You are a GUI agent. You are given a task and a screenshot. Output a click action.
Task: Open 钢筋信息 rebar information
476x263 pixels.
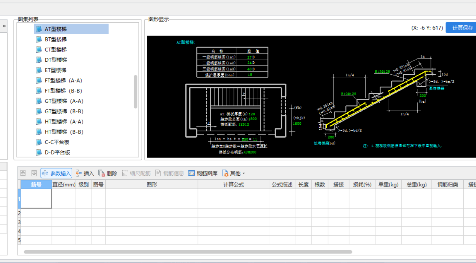(x=169, y=173)
